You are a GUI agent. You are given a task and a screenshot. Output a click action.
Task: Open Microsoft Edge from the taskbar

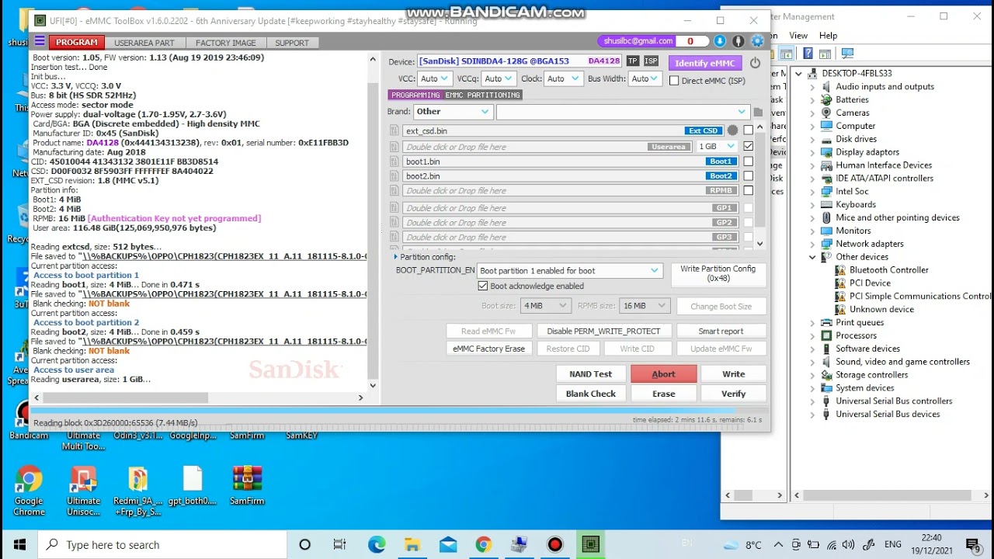[377, 544]
